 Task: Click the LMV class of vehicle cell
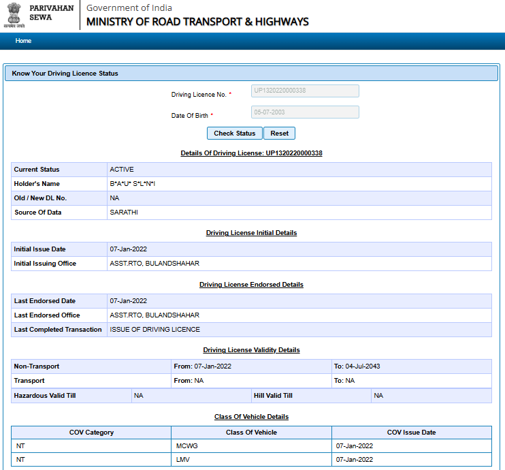(x=183, y=460)
